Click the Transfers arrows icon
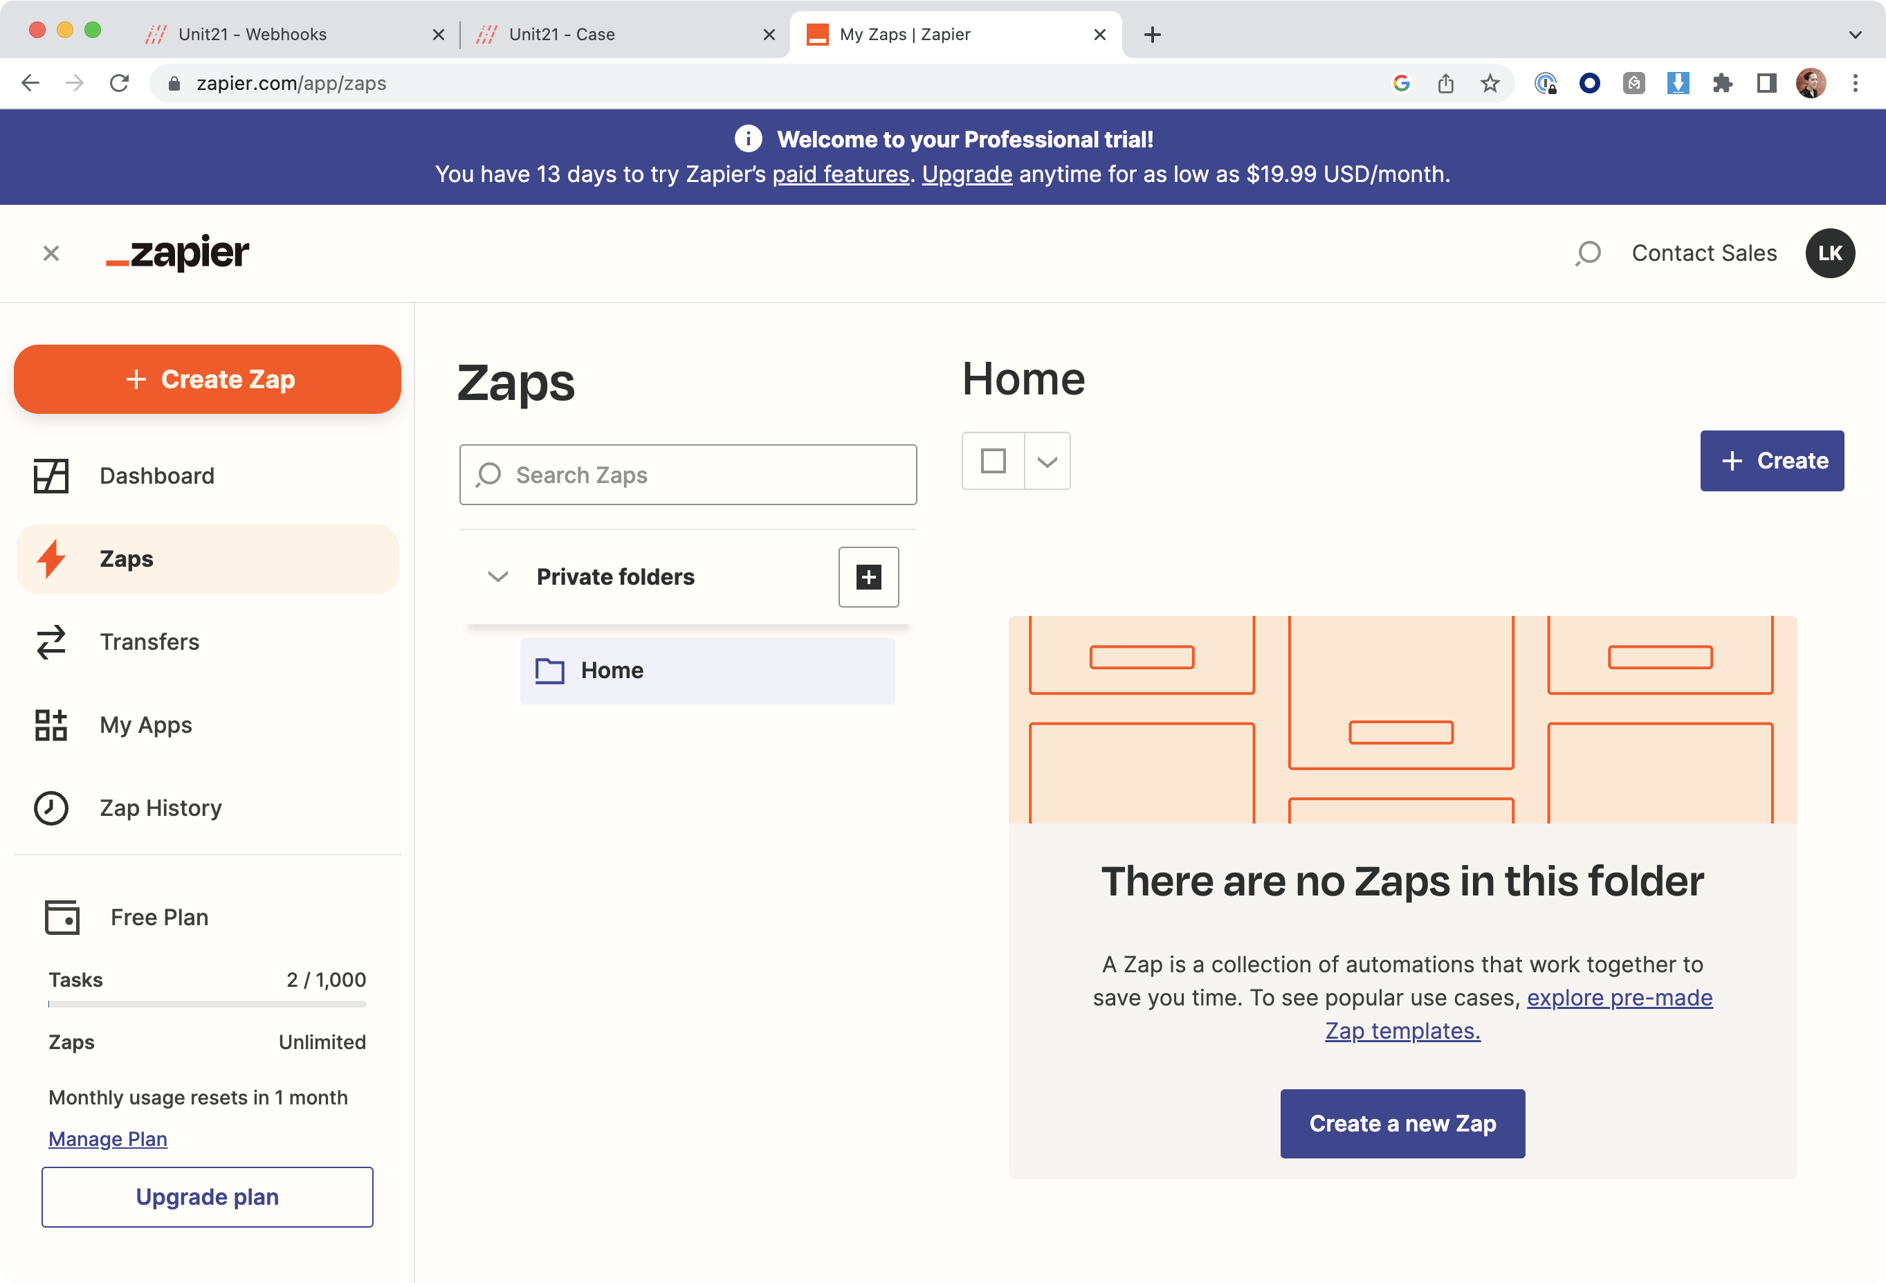Screen dimensions: 1886x1283 (x=51, y=642)
